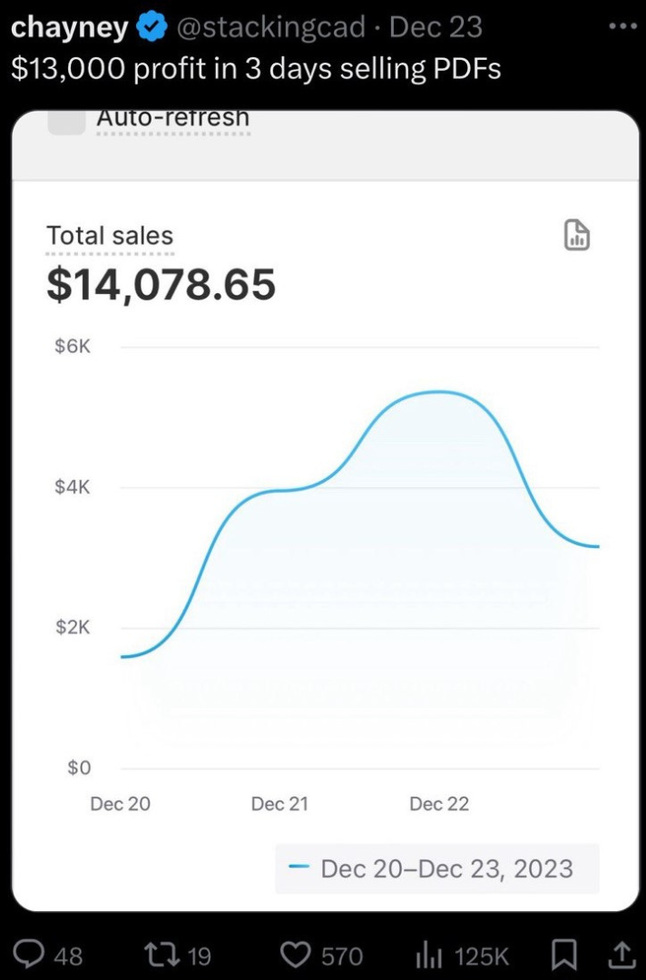Screen dimensions: 646x980
Task: Reply using the comment bubble icon
Action: (42, 955)
